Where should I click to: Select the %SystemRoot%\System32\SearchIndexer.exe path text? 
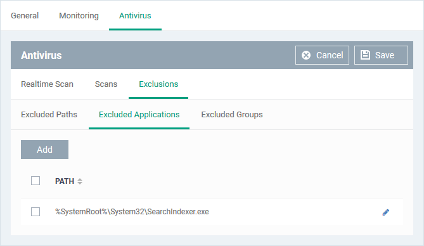tap(132, 212)
